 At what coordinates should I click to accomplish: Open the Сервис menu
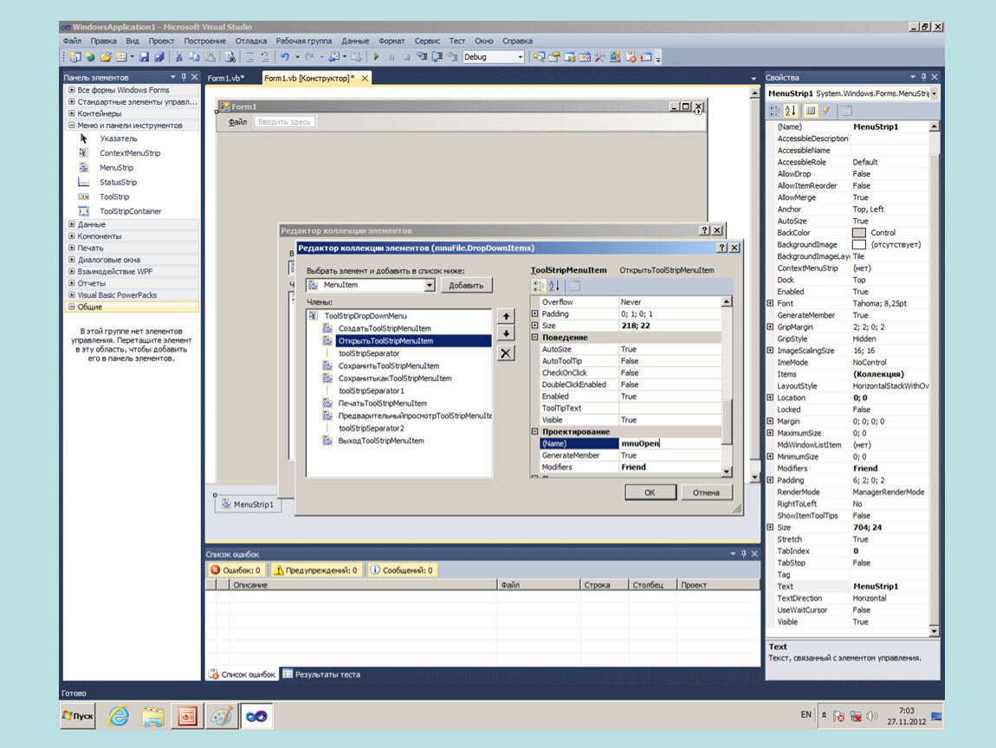coord(428,41)
